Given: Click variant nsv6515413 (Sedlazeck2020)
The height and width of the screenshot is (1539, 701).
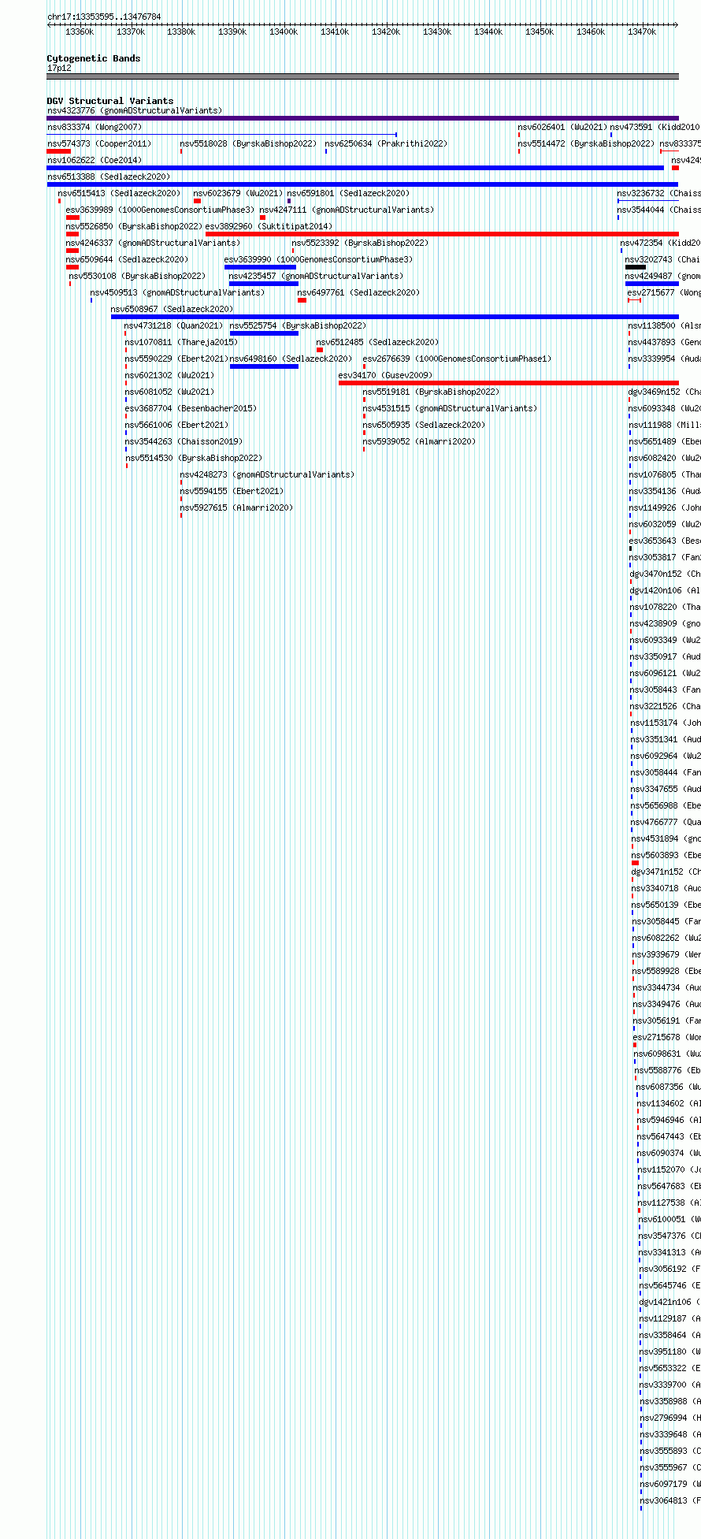Looking at the screenshot, I should click(120, 193).
